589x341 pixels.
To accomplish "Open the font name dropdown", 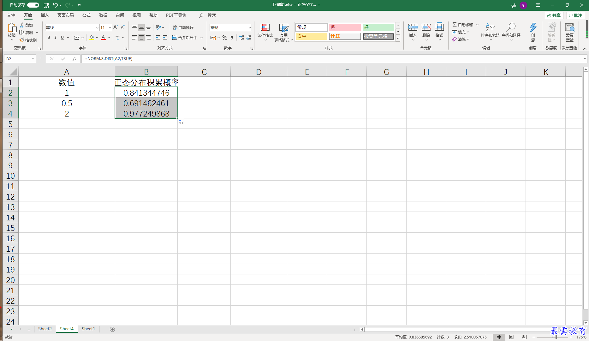I will 97,28.
